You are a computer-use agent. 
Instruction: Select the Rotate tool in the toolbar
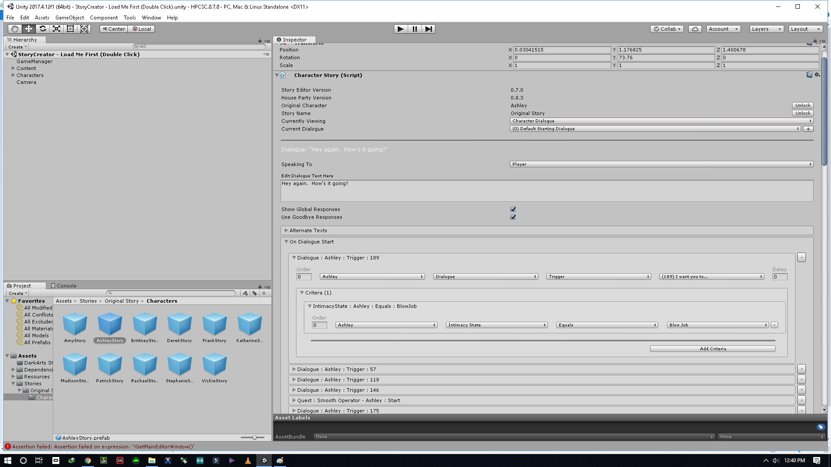(42, 29)
